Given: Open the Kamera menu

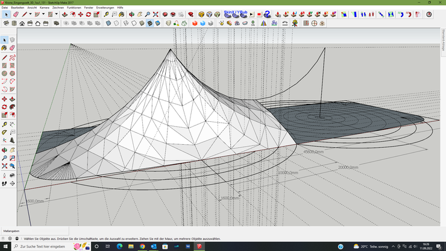Looking at the screenshot, I should tap(44, 7).
